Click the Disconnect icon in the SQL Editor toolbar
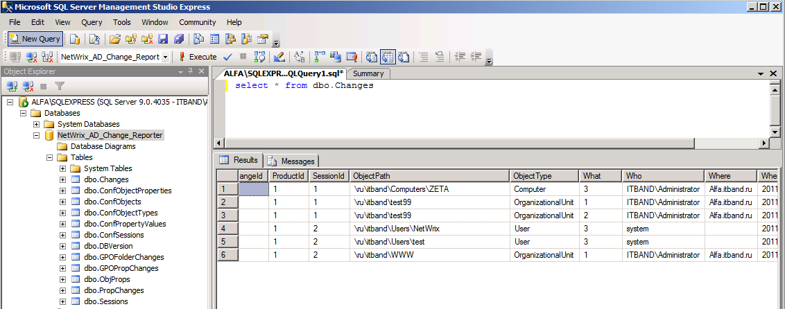 point(31,57)
